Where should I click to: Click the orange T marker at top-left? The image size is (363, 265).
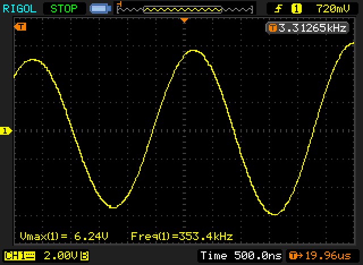click(x=20, y=27)
